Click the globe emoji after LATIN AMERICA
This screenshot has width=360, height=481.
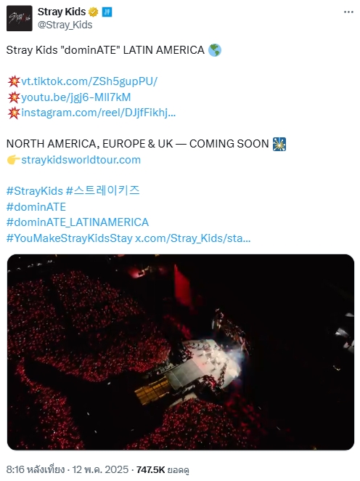click(x=215, y=50)
